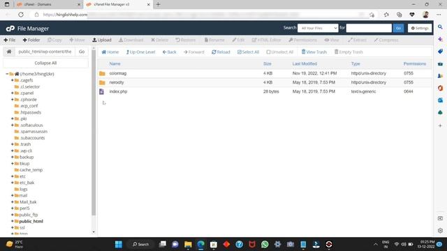The width and height of the screenshot is (447, 251).
Task: Click Go next to path field
Action: 82,52
